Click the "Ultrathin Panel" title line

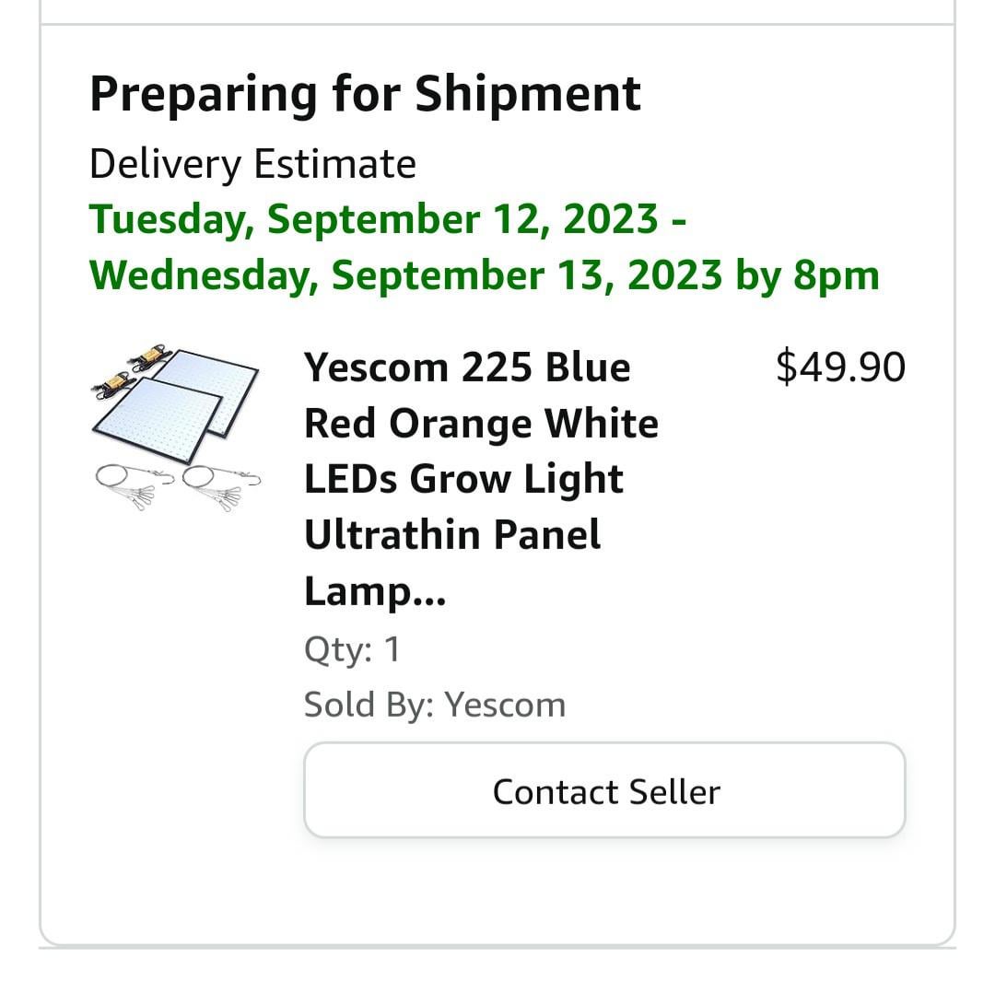coord(452,534)
